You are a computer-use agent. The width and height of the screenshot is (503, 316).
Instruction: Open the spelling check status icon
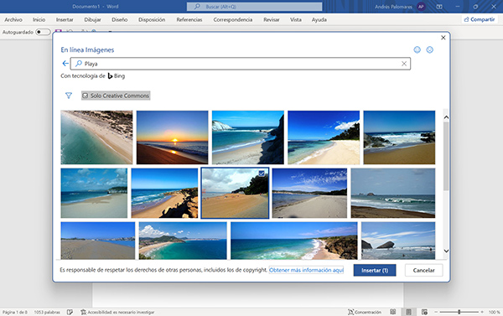click(70, 312)
